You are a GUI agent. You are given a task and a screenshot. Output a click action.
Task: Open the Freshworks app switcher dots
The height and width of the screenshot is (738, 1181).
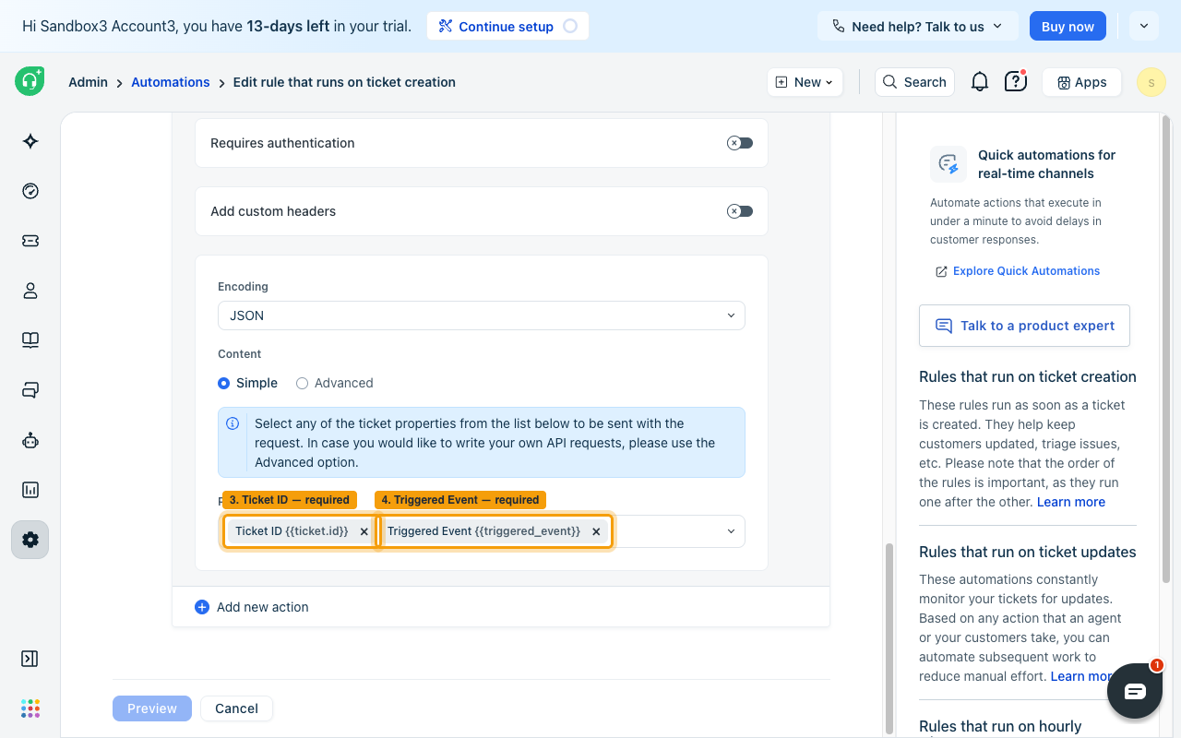coord(30,708)
